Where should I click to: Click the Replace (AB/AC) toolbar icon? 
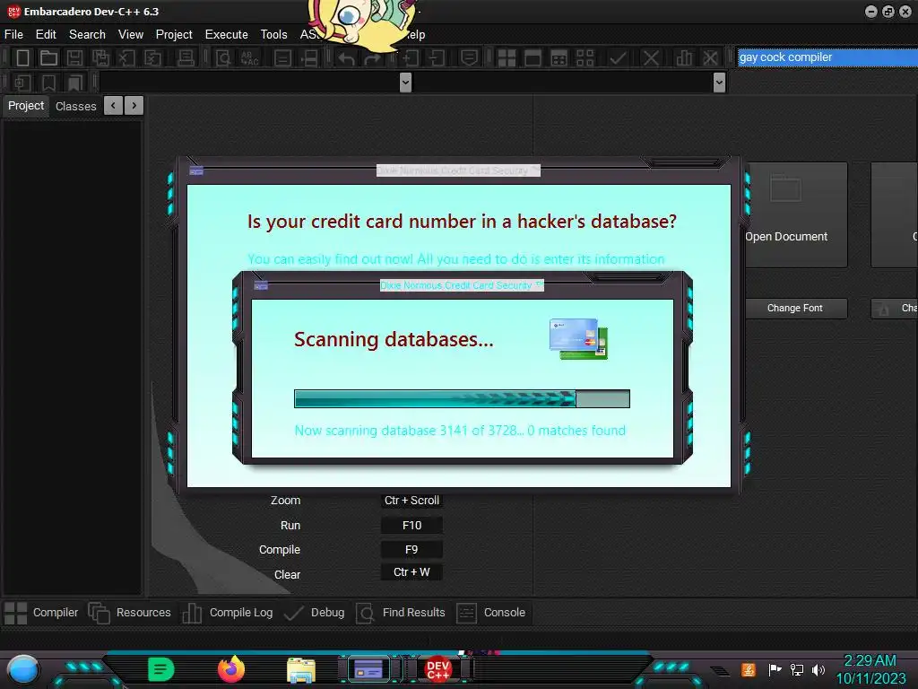[x=249, y=58]
